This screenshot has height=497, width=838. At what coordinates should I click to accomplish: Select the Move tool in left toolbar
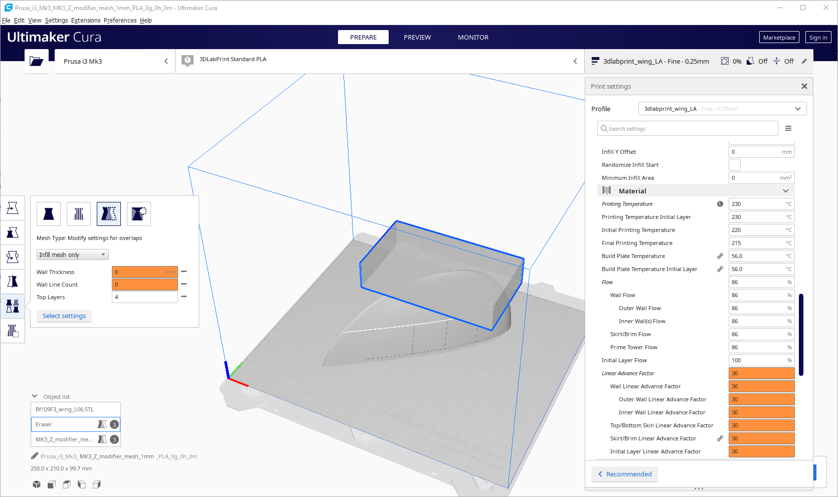point(13,208)
